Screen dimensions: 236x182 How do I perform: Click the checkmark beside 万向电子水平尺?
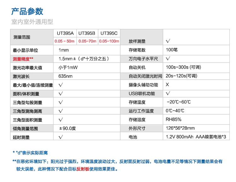click(x=168, y=59)
